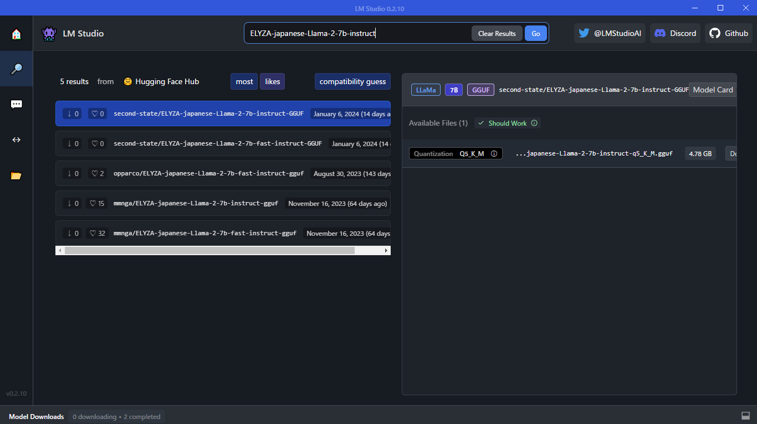Open the My Models folder icon
This screenshot has width=757, height=424.
tap(16, 175)
